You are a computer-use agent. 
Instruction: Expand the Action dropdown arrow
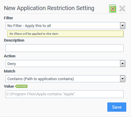122,64
